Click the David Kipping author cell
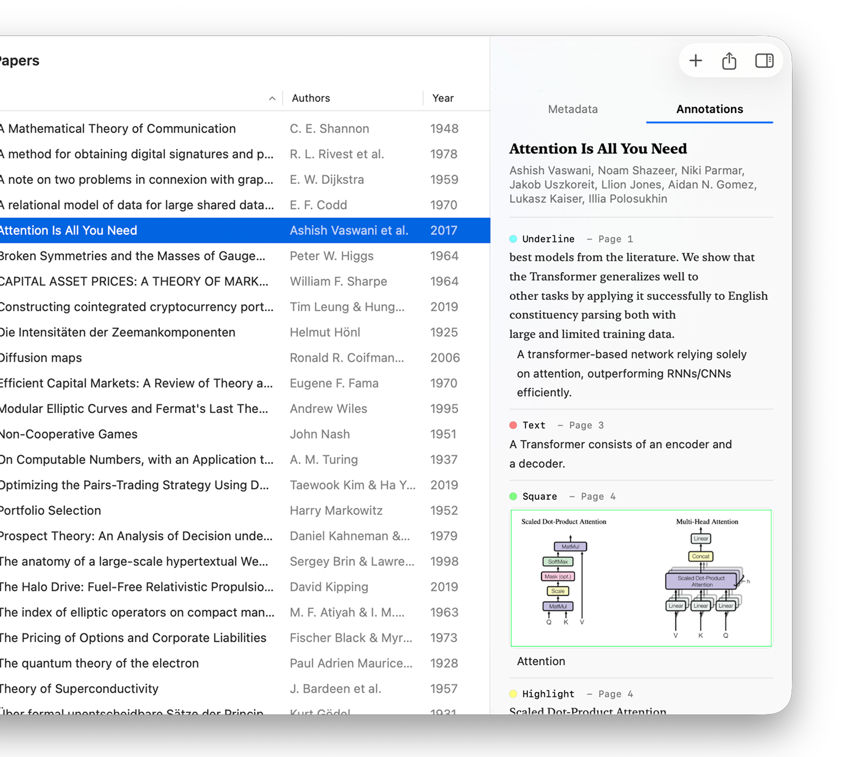 coord(329,587)
